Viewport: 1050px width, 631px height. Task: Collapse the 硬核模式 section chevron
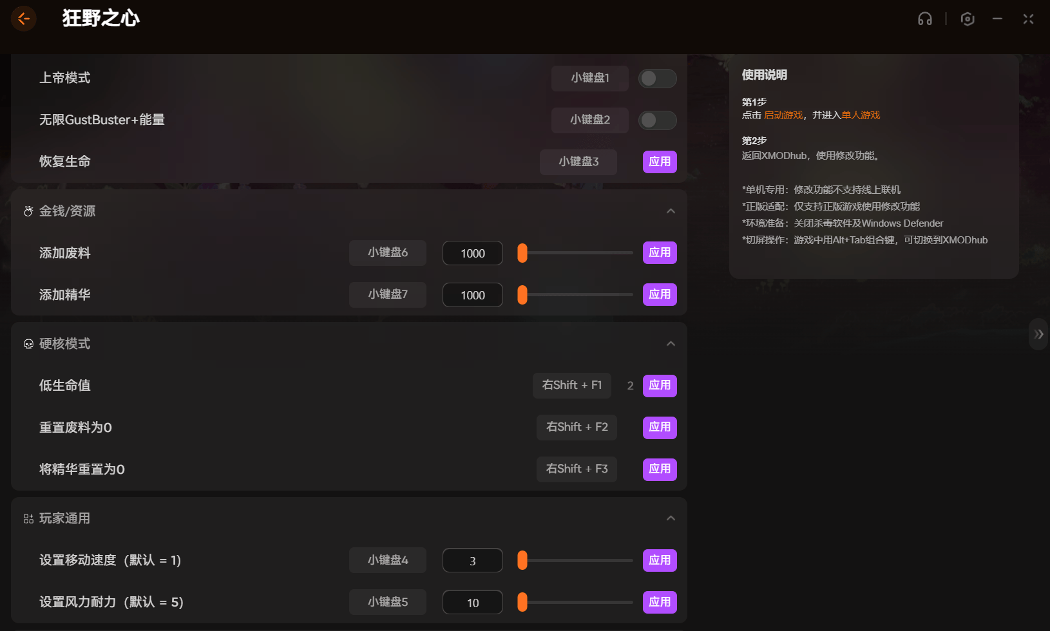pos(671,344)
